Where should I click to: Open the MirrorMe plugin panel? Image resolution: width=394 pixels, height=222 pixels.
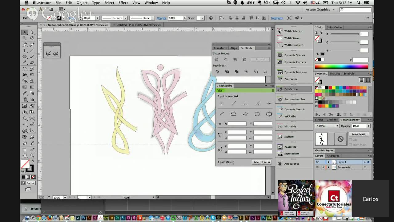[x=294, y=126]
